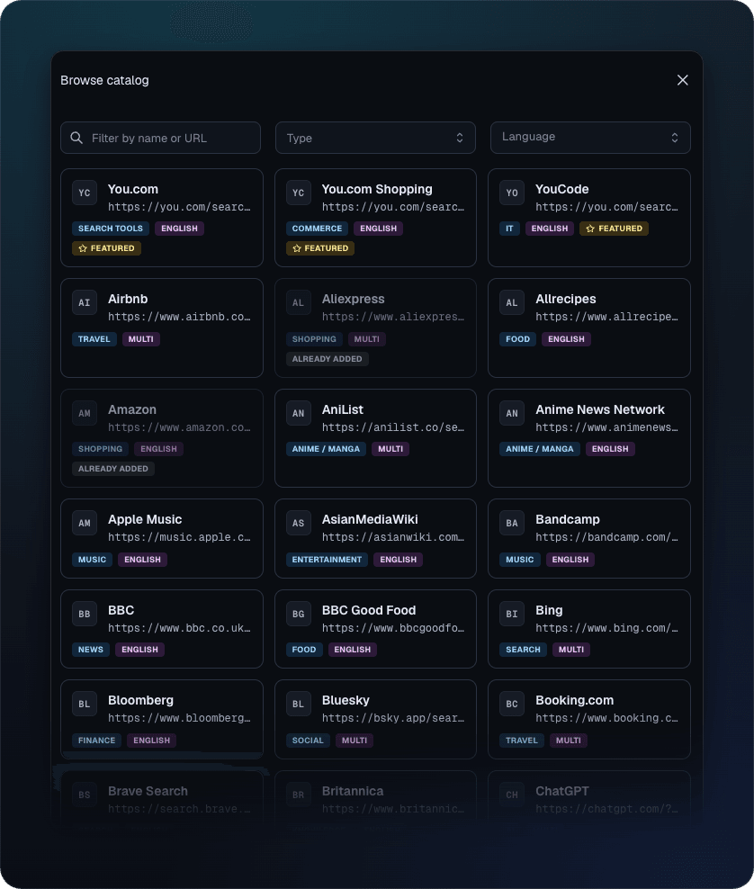
Task: Click the ALREADY ADDED label on Aliexpress
Action: click(x=328, y=359)
